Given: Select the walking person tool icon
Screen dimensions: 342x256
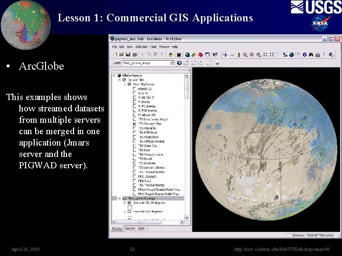Looking at the screenshot, I should [238, 55].
